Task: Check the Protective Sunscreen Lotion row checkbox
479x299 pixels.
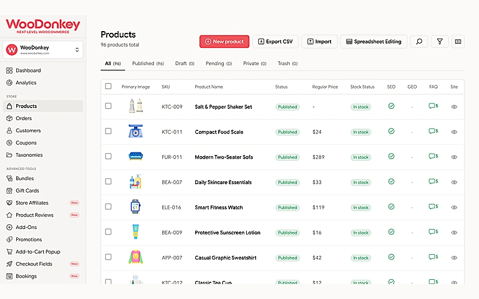Action: point(108,231)
